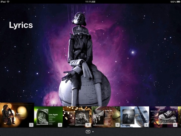Viewport: 181px width, 136px height.
Task: Tap page number badge vi
Action: [175, 125]
